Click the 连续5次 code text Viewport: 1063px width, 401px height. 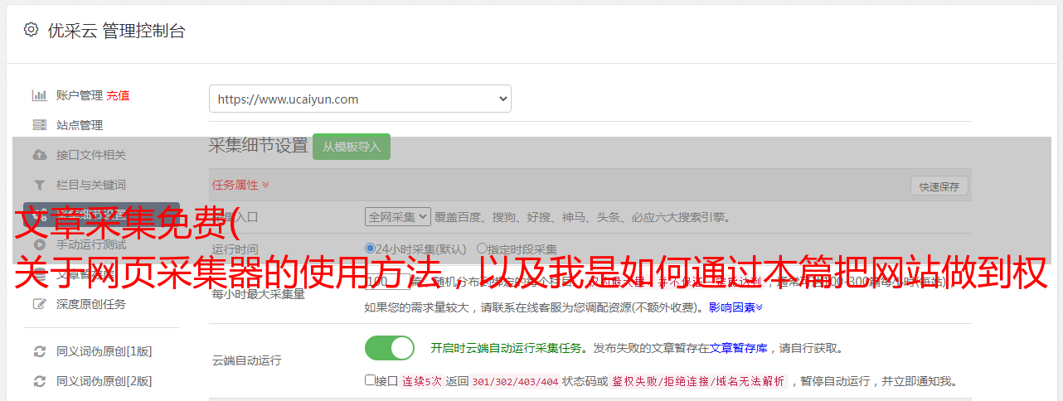click(422, 382)
